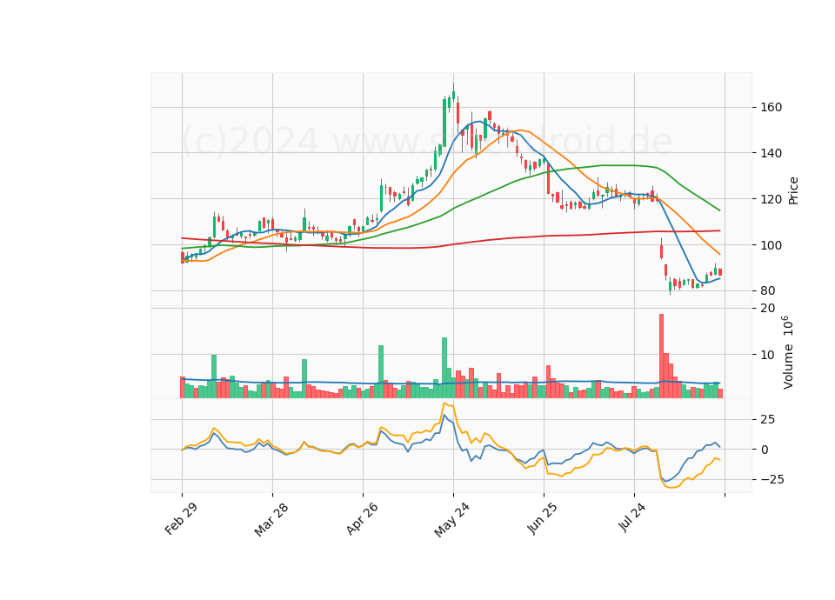Click the 140 price axis value
Image resolution: width=835 pixels, height=600 pixels.
pos(771,153)
